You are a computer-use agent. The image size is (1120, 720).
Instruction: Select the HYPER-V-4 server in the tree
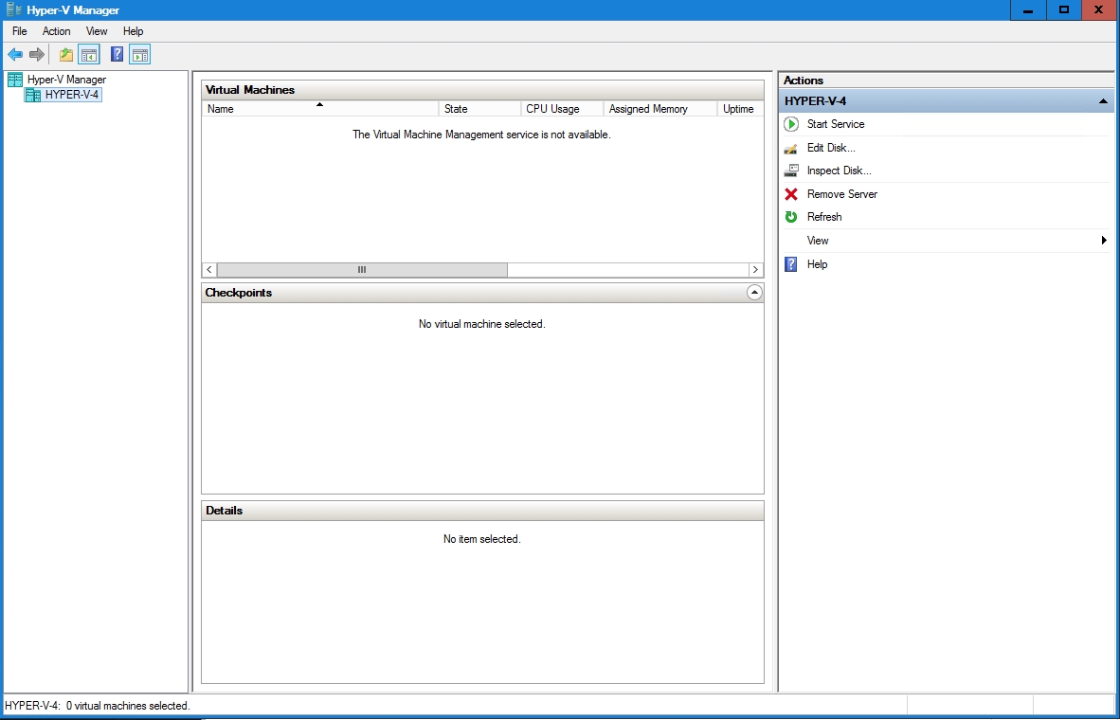(x=71, y=95)
